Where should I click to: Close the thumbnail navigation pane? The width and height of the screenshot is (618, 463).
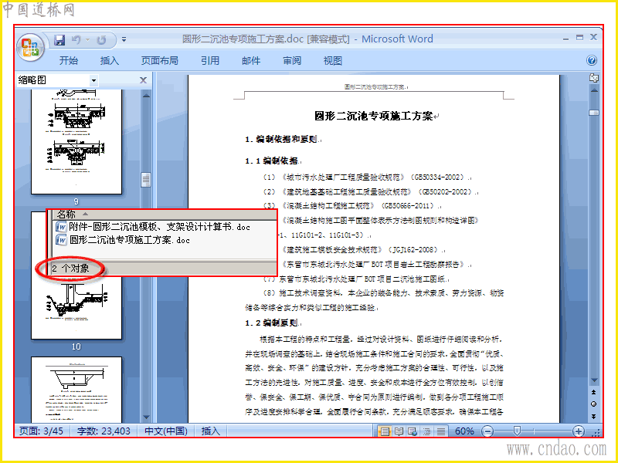[x=143, y=80]
